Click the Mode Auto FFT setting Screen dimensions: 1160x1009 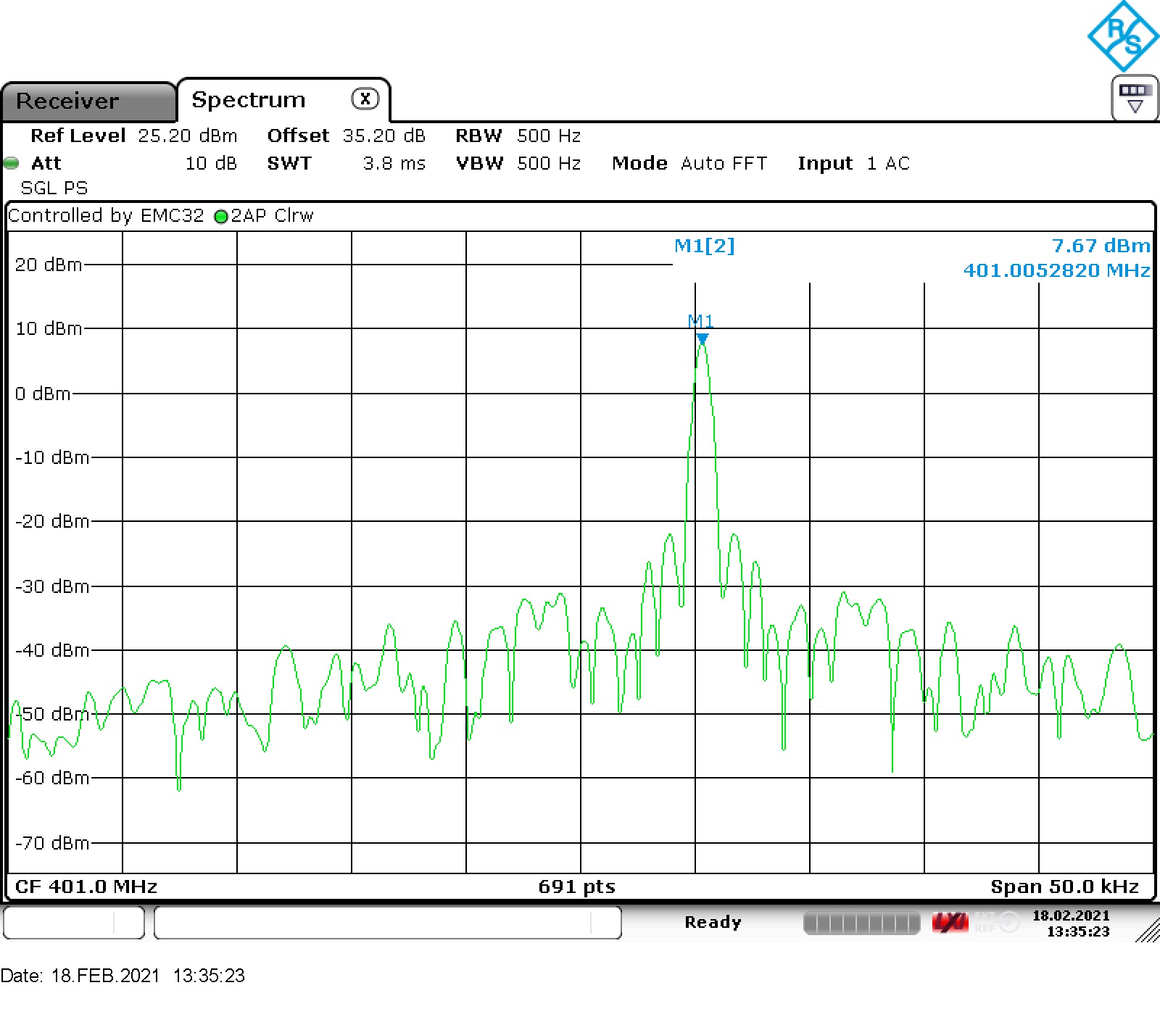coord(689,163)
